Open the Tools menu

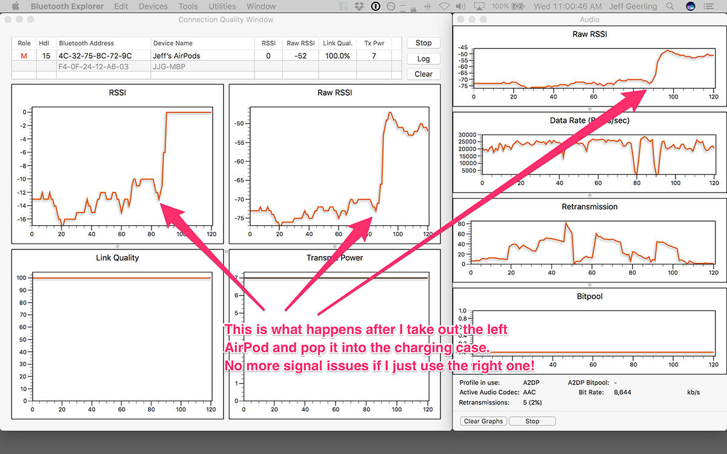tap(188, 6)
